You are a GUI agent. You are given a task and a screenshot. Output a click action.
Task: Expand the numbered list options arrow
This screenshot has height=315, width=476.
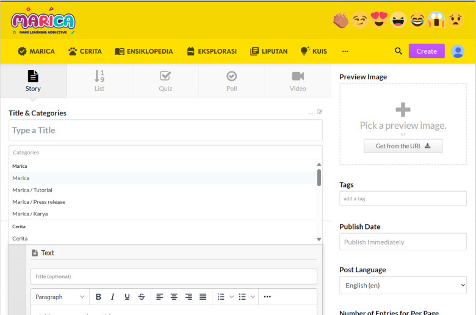point(231,297)
